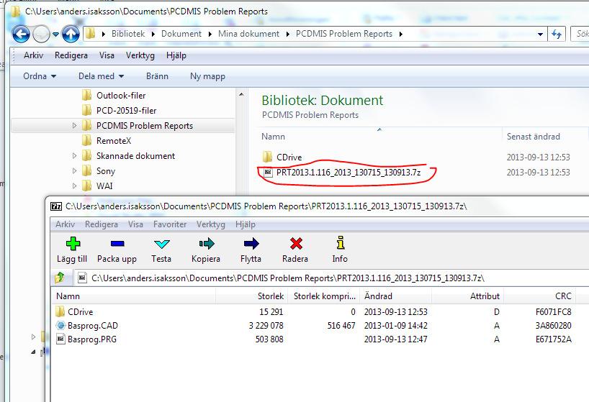The width and height of the screenshot is (589, 402).
Task: Open Favoriter menu in 7-Zip
Action: click(x=170, y=224)
